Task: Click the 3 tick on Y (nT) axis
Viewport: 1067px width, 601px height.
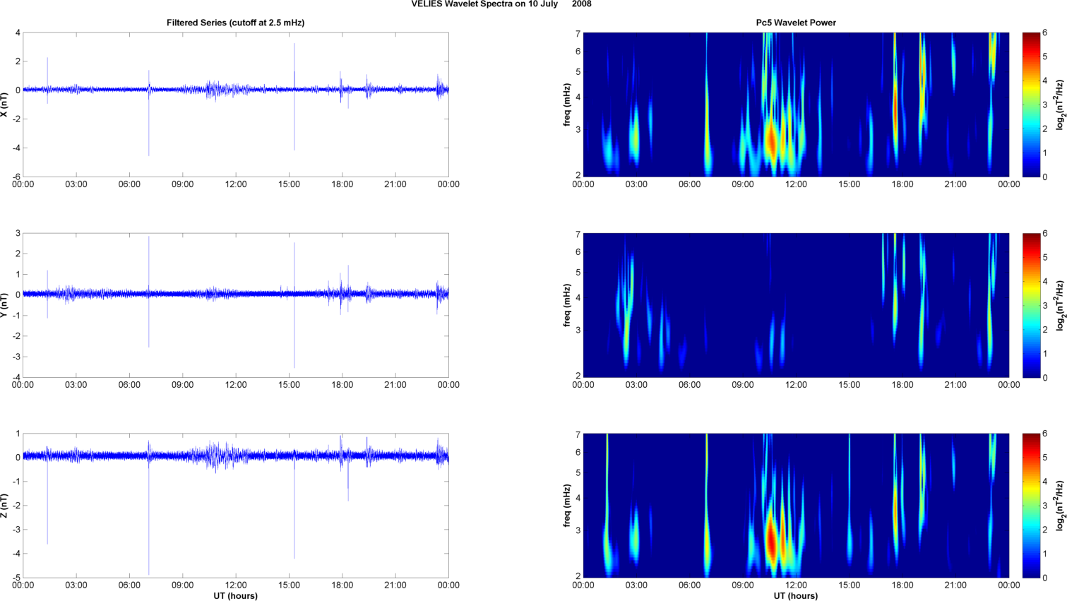Action: pyautogui.click(x=18, y=233)
